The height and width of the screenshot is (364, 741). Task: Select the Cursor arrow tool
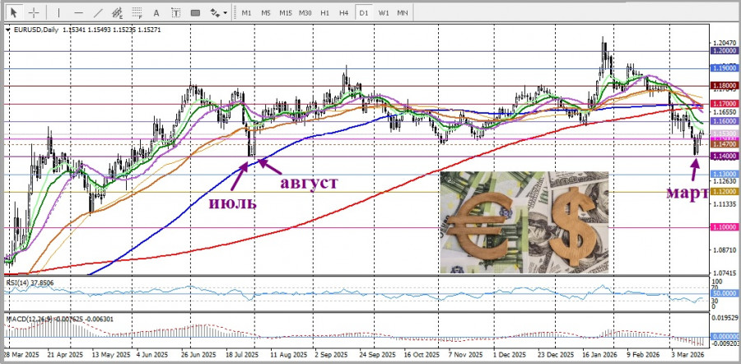pos(14,12)
